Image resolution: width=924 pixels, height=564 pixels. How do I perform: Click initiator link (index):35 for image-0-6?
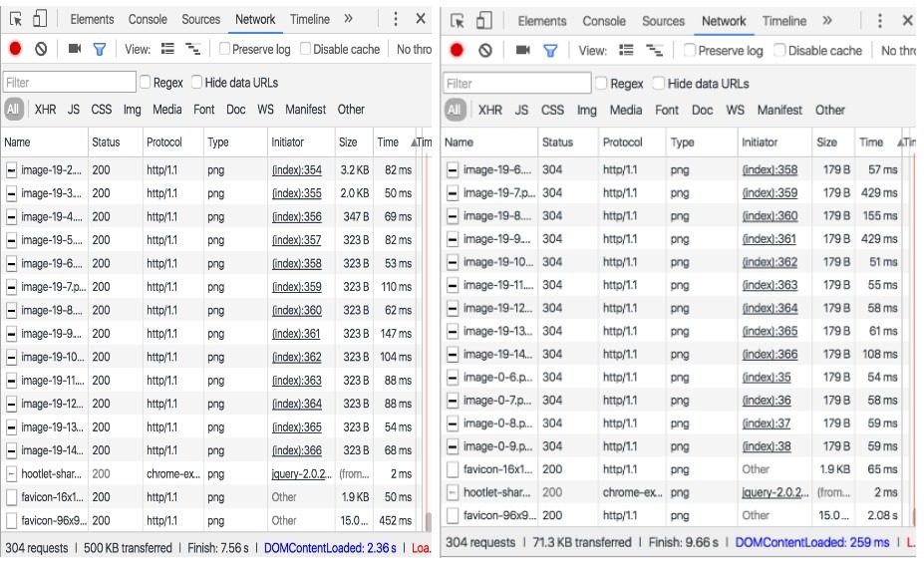(766, 378)
